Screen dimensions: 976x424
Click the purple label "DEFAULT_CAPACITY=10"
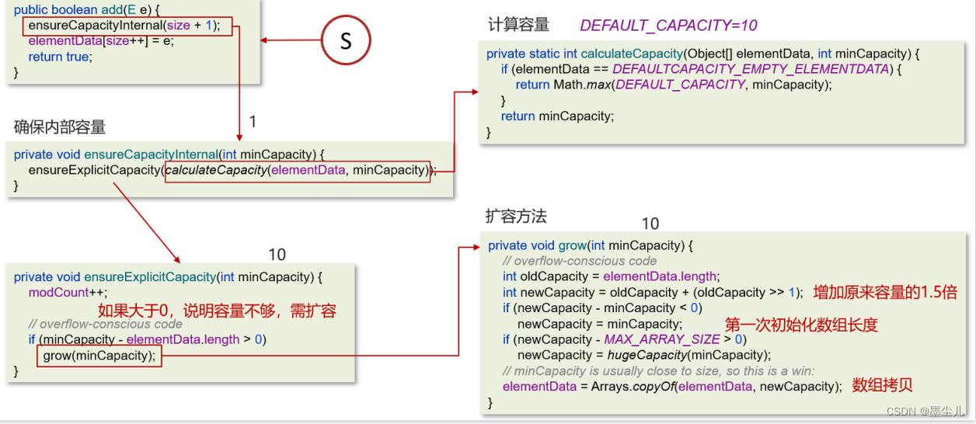(x=669, y=26)
